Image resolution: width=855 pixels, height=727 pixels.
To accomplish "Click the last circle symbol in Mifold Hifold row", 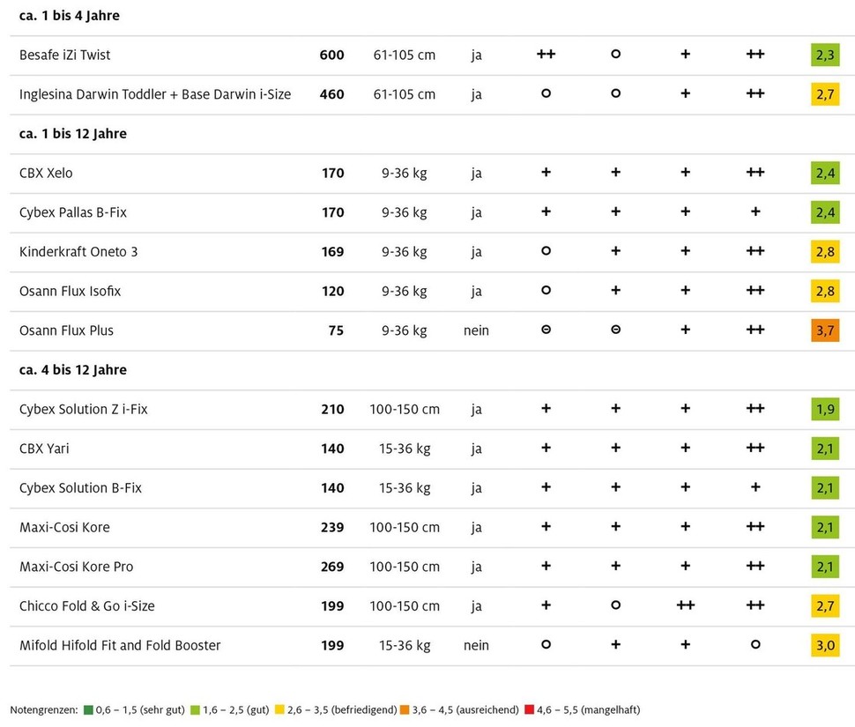I will (755, 645).
